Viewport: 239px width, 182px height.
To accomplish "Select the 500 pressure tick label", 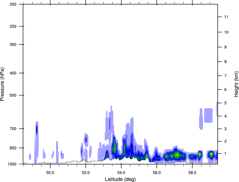I will (13, 95).
